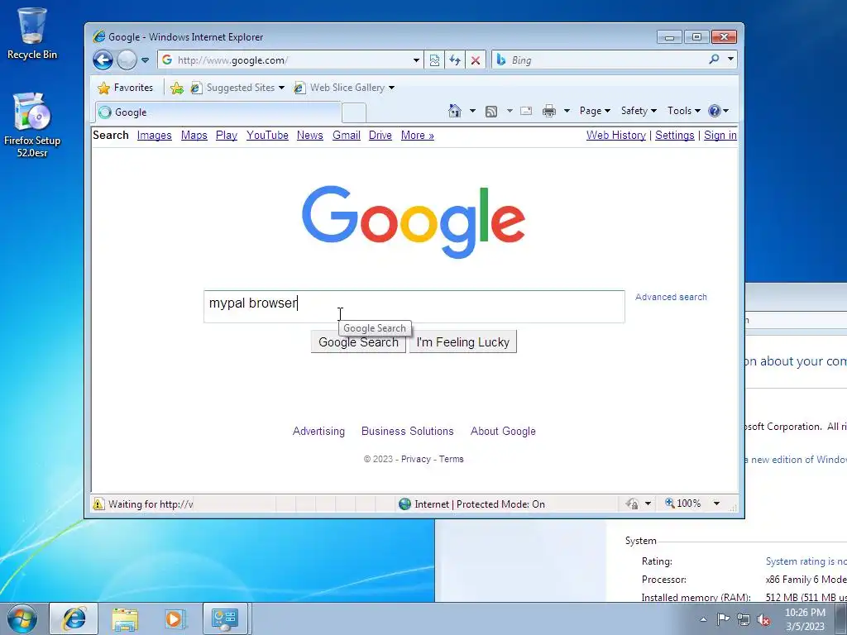Screen dimensions: 847x635
Task: Click zoom level 100% button
Action: 682,504
